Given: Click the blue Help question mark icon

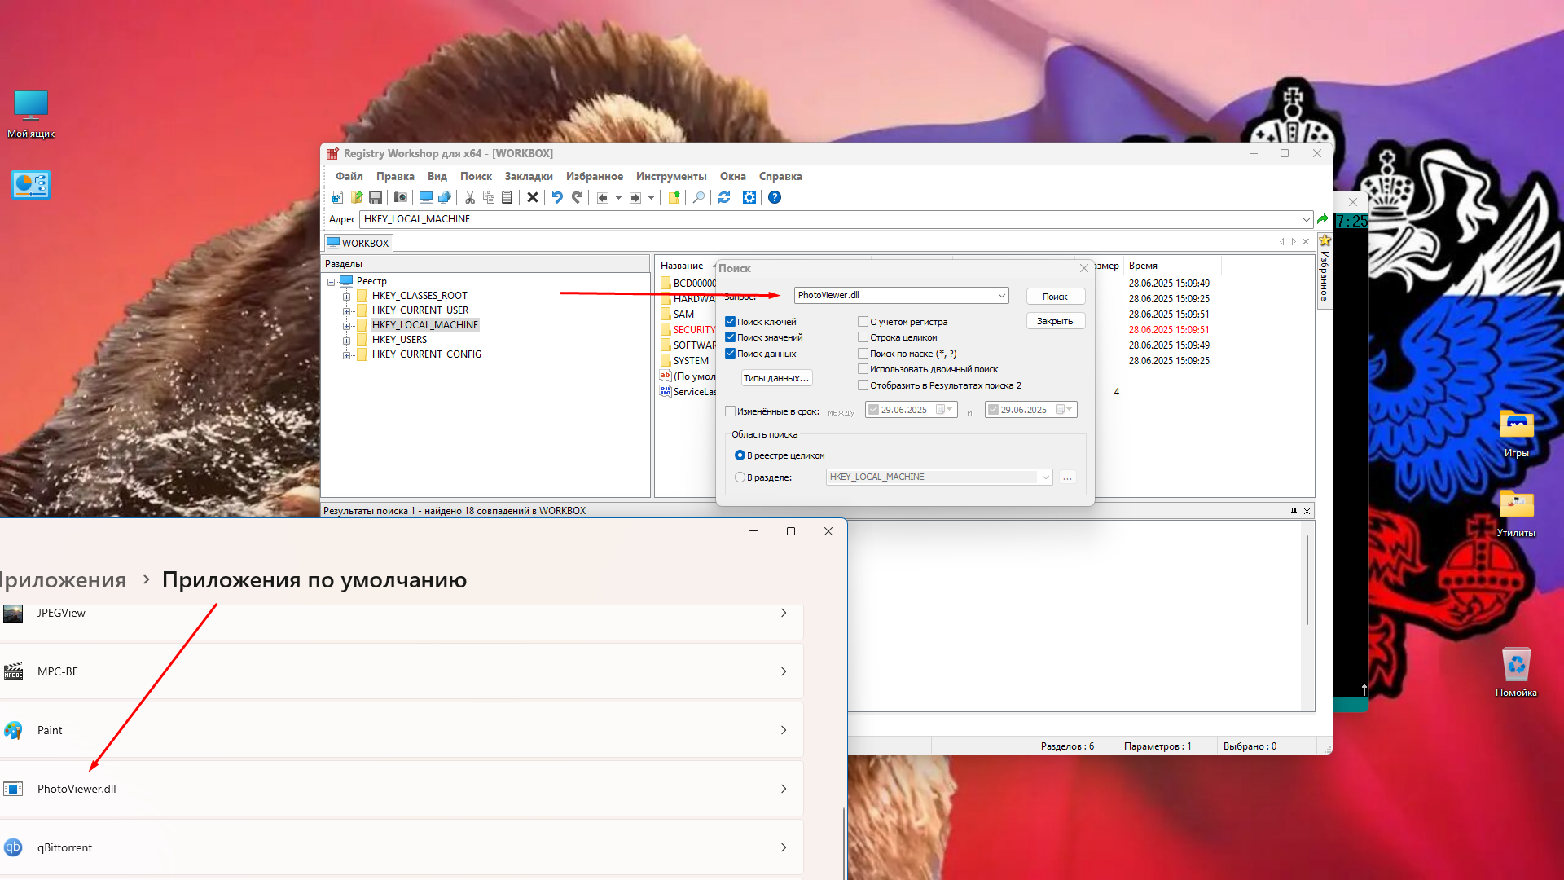Looking at the screenshot, I should tap(775, 197).
